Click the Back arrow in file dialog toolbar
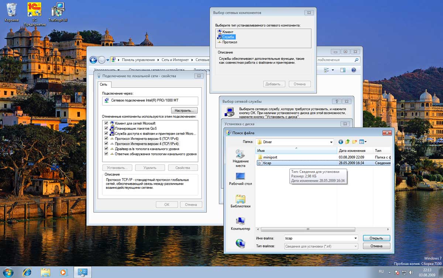This screenshot has width=443, height=278. coord(341,142)
